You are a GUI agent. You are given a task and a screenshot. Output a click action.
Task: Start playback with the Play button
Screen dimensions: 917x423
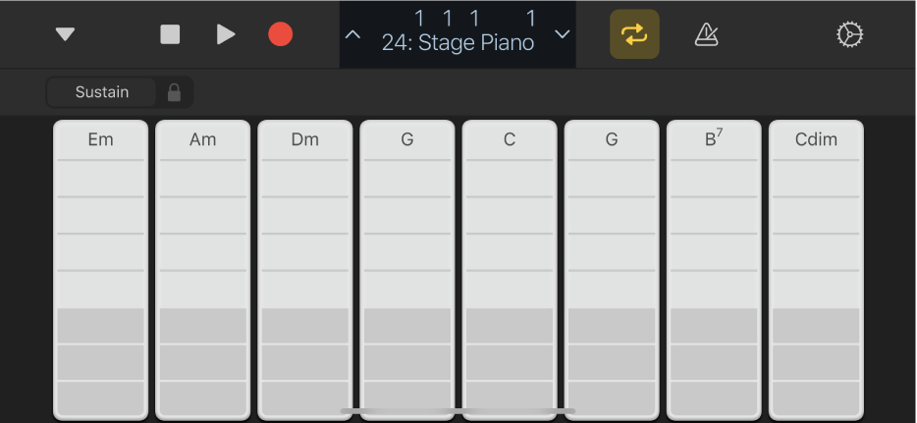226,34
